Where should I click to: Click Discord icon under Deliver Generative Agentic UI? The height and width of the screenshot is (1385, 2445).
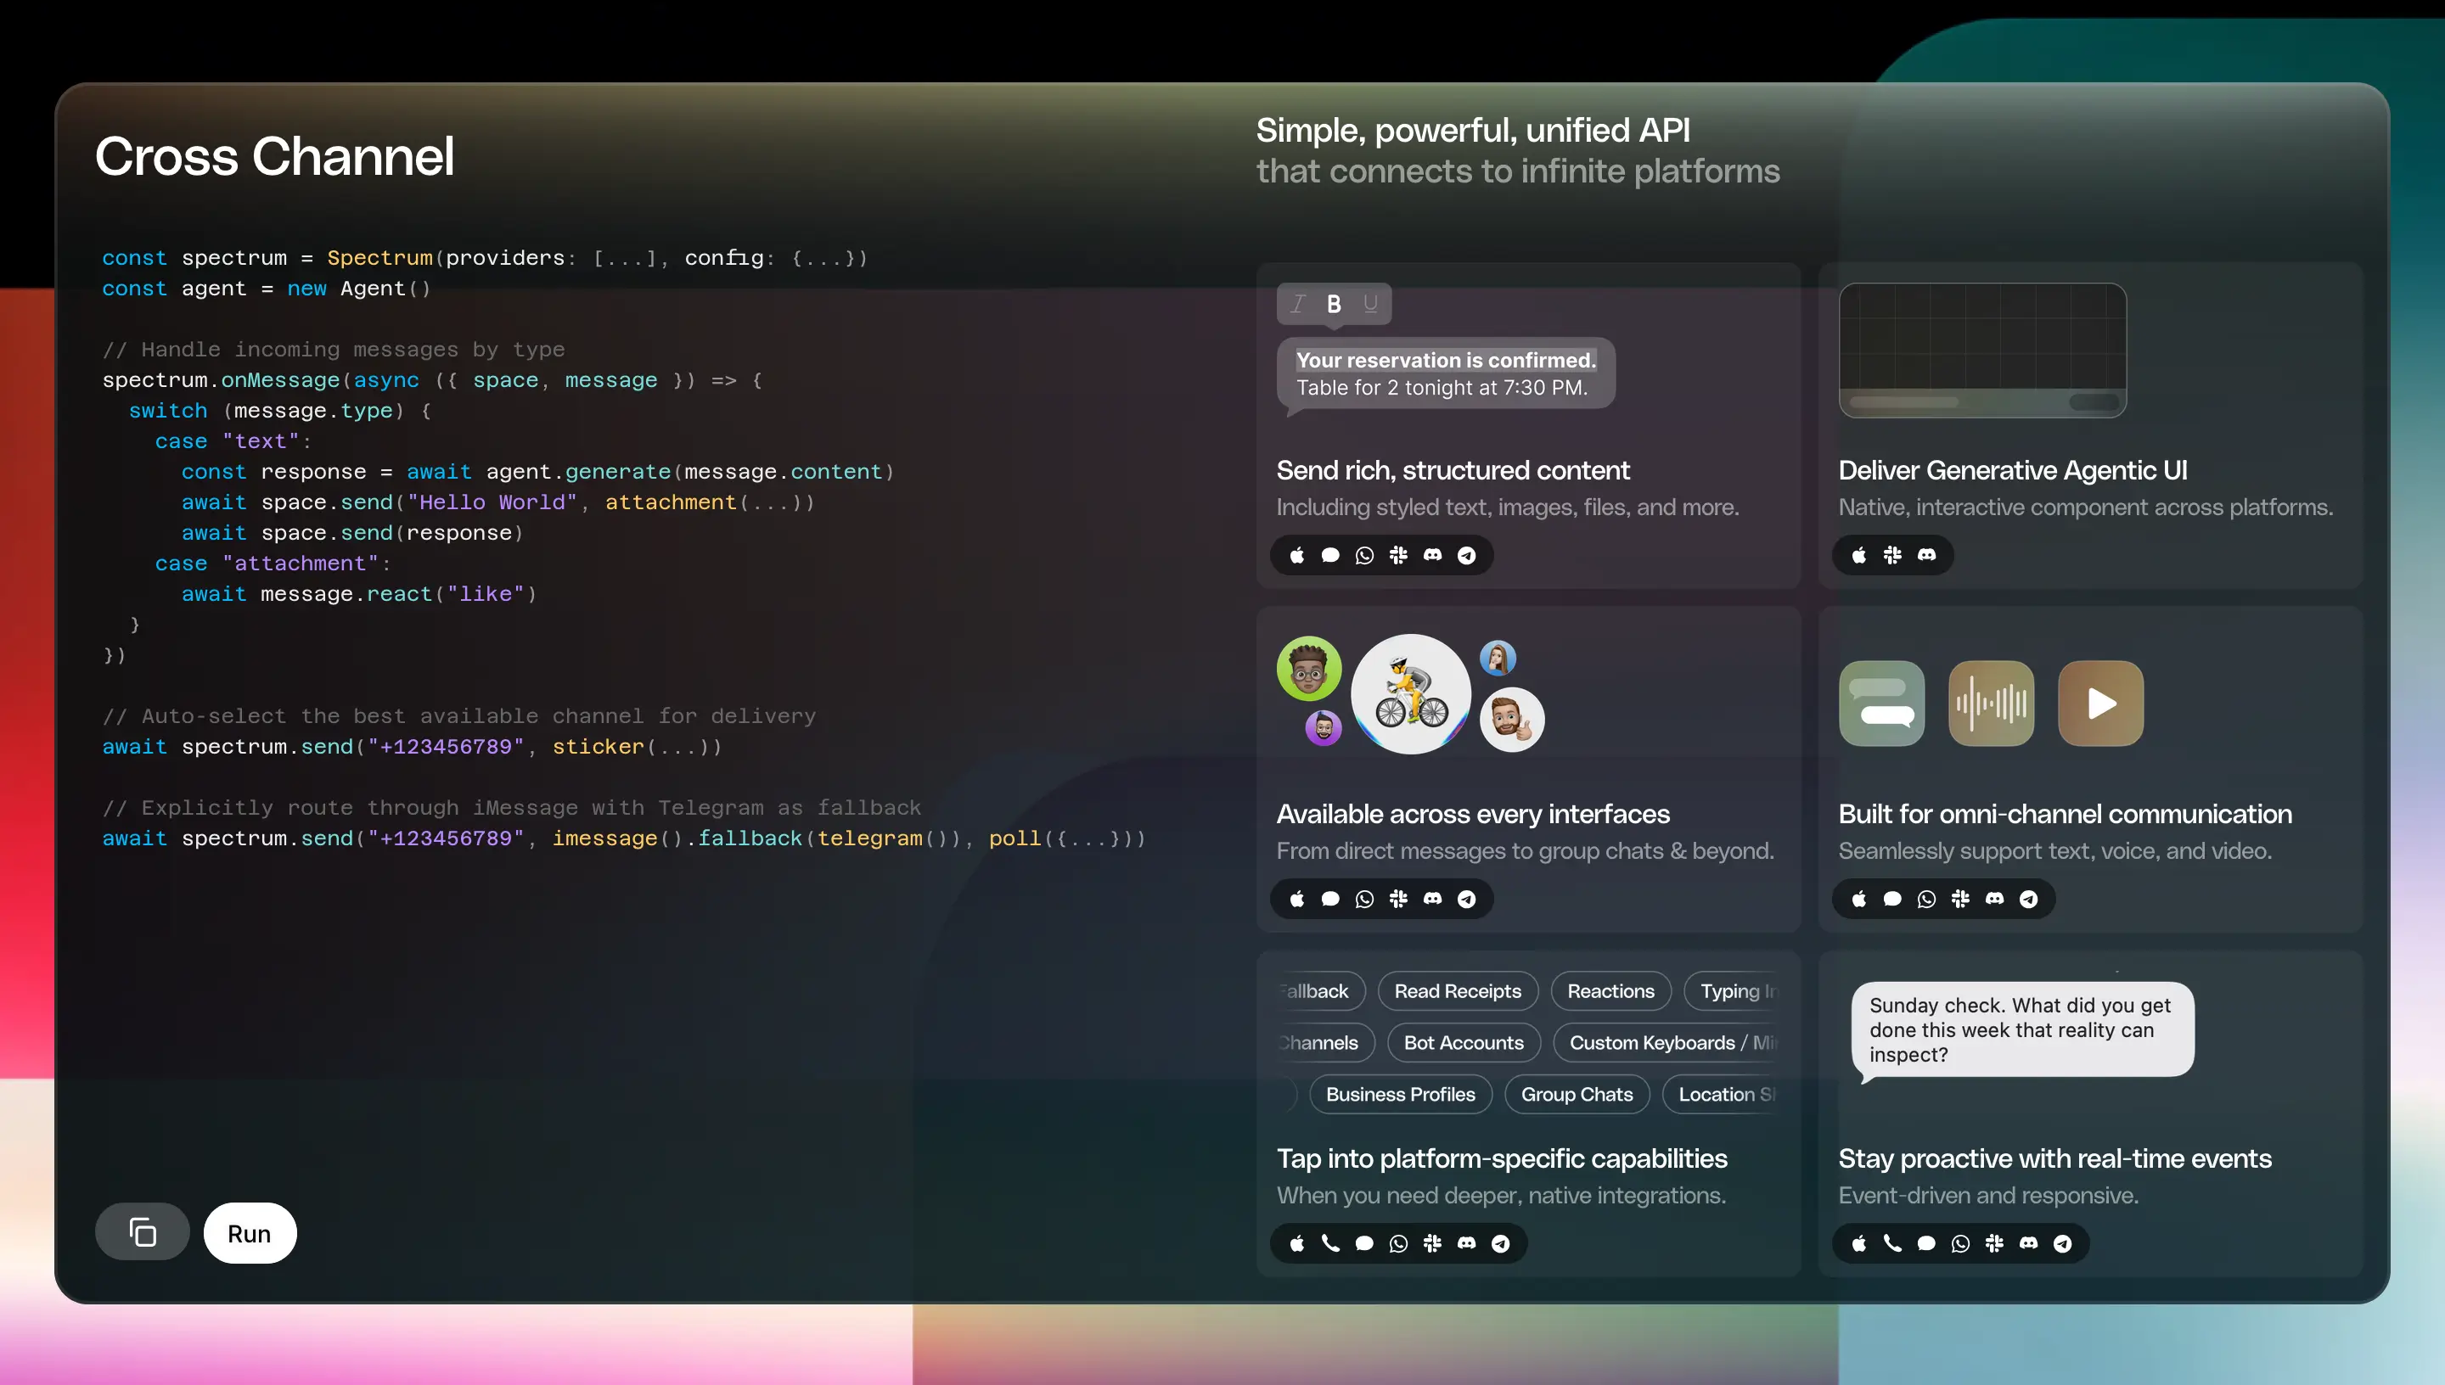[1926, 554]
